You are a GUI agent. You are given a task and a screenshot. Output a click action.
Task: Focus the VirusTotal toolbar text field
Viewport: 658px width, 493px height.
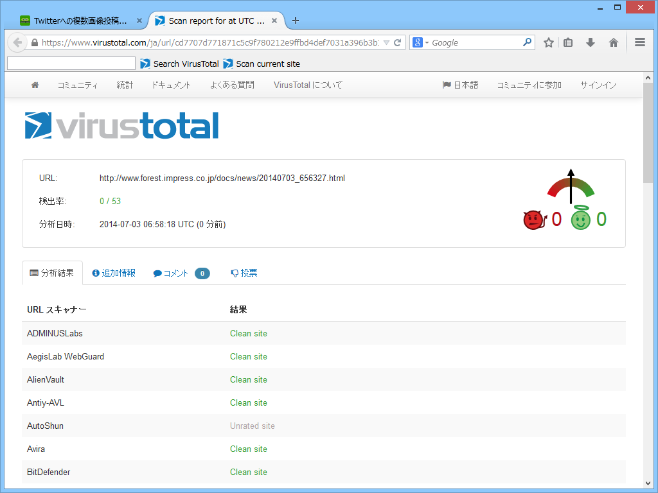(x=71, y=64)
